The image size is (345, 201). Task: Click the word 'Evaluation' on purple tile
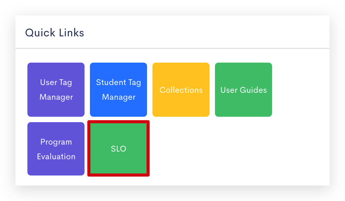coord(56,157)
